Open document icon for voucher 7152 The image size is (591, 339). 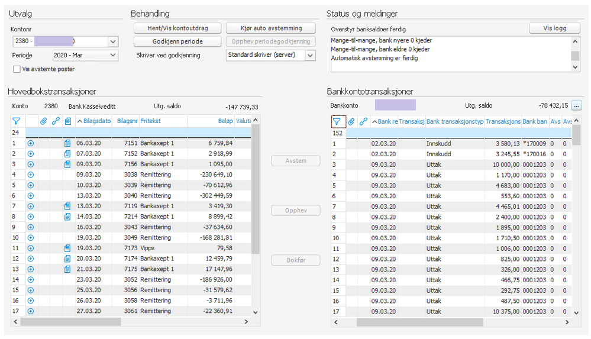tap(68, 154)
